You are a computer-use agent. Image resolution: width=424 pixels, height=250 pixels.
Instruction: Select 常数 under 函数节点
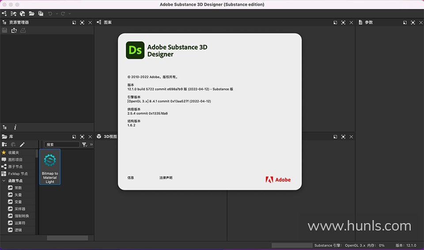[x=18, y=188]
